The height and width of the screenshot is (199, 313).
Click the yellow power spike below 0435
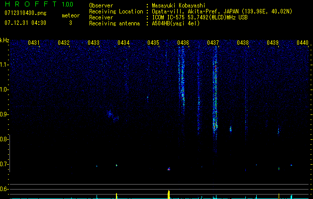tap(169, 194)
